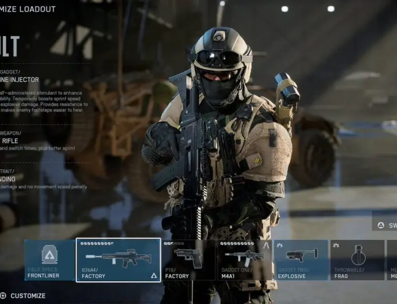Click the triangle badge on B36A4 card
The width and height of the screenshot is (397, 304).
[154, 275]
